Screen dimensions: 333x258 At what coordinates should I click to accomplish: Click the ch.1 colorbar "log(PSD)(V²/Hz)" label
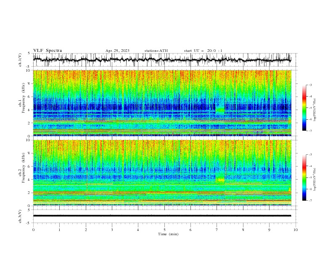[x=314, y=110]
